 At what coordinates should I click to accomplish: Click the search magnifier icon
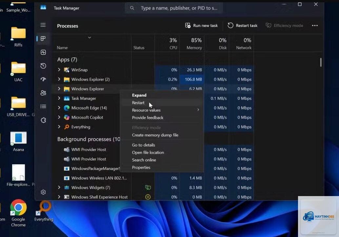(x=132, y=8)
